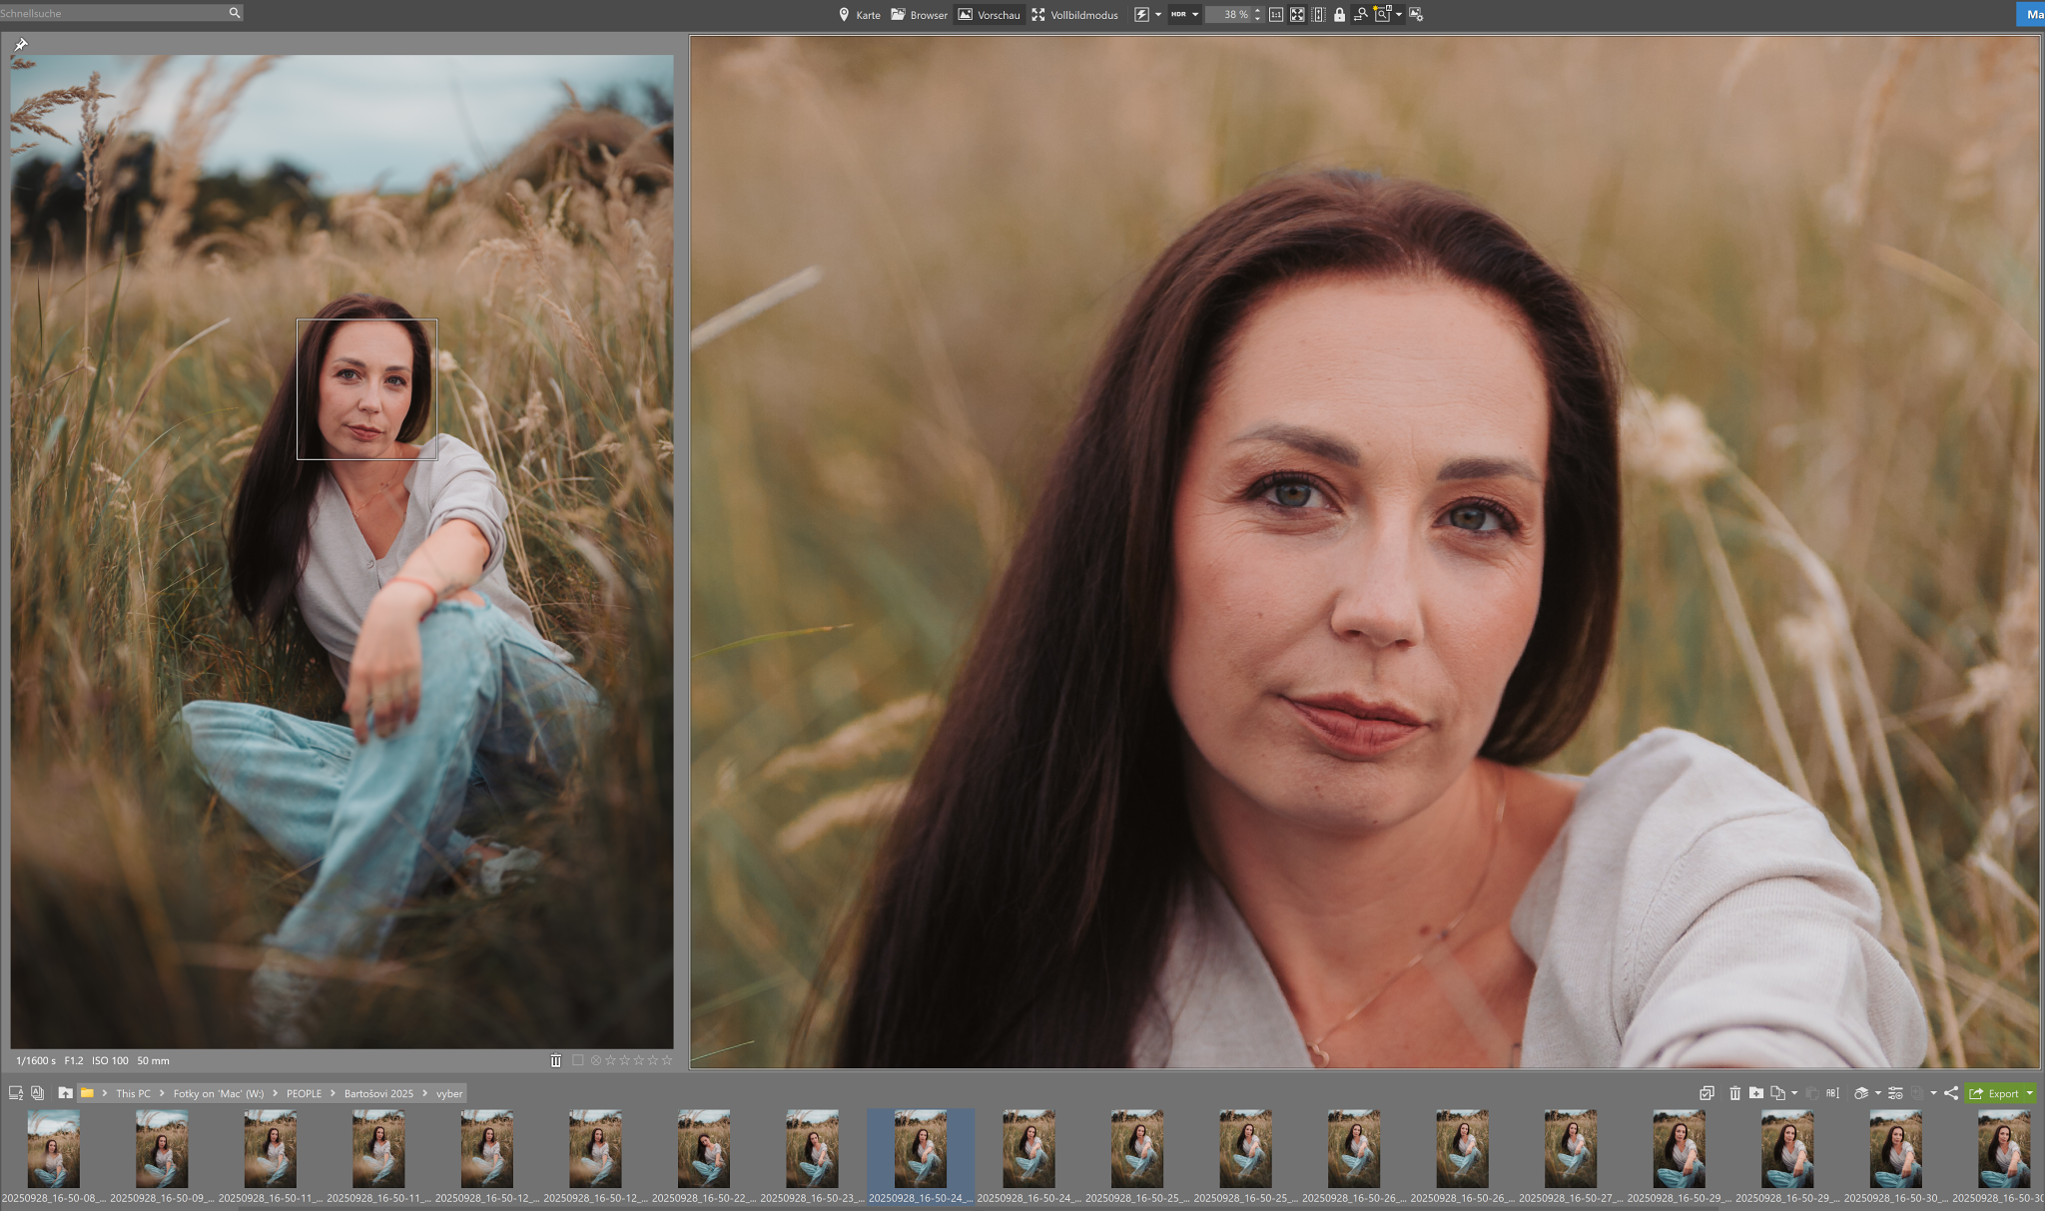Screen dimensions: 2045x1211
Task: Toggle the select-all checkbox icon in the bottom toolbar
Action: tap(1706, 1093)
